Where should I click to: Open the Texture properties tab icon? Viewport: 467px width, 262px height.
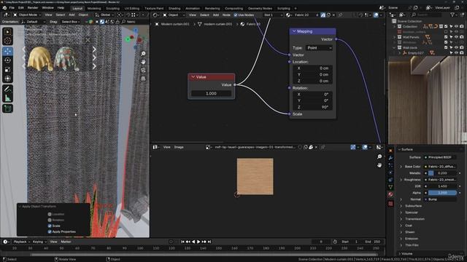coord(390,204)
